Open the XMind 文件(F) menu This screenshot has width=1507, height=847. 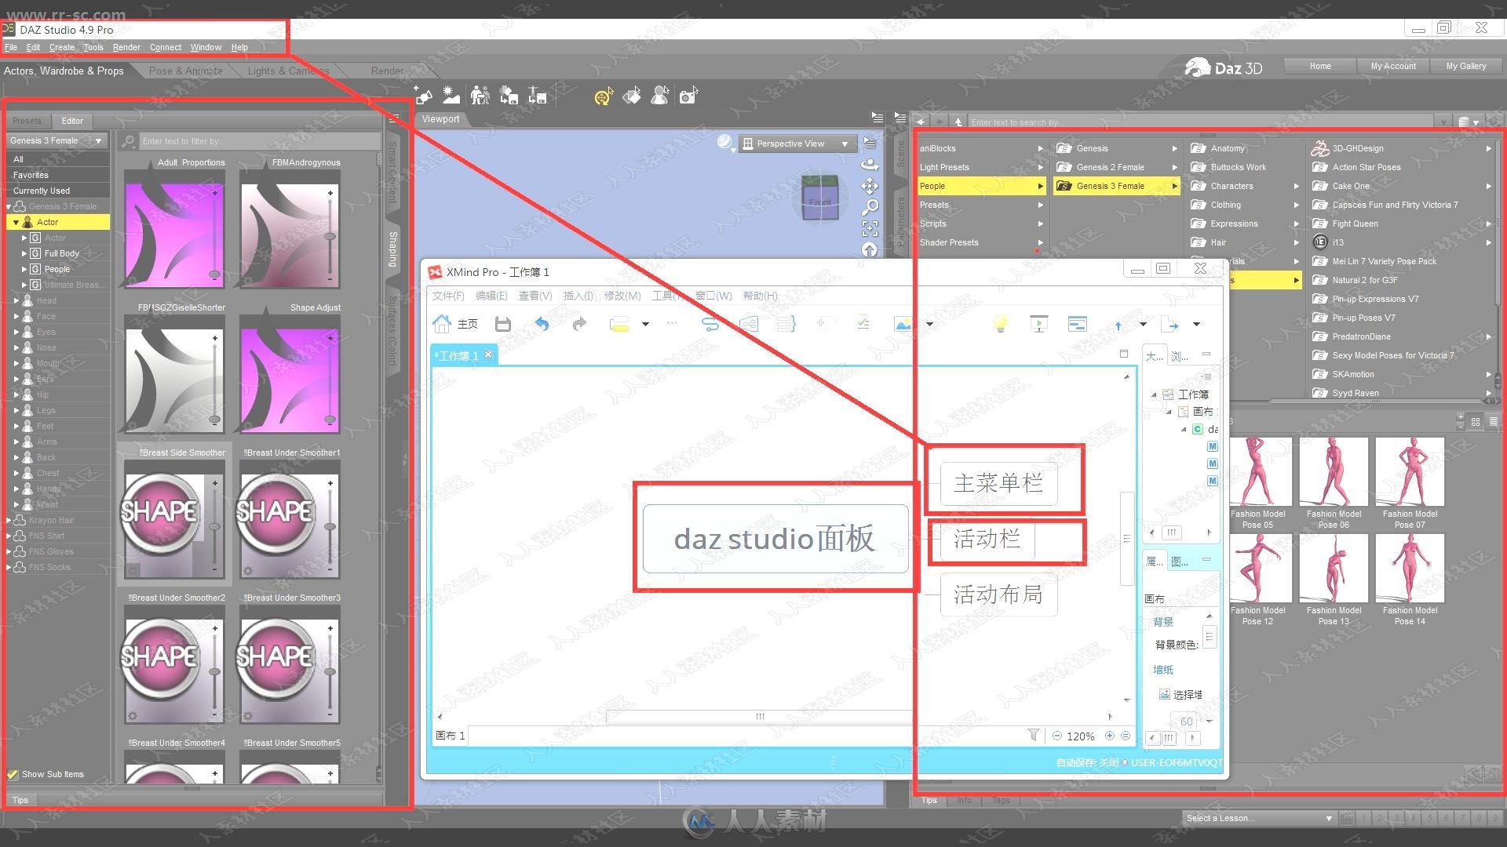pos(448,296)
